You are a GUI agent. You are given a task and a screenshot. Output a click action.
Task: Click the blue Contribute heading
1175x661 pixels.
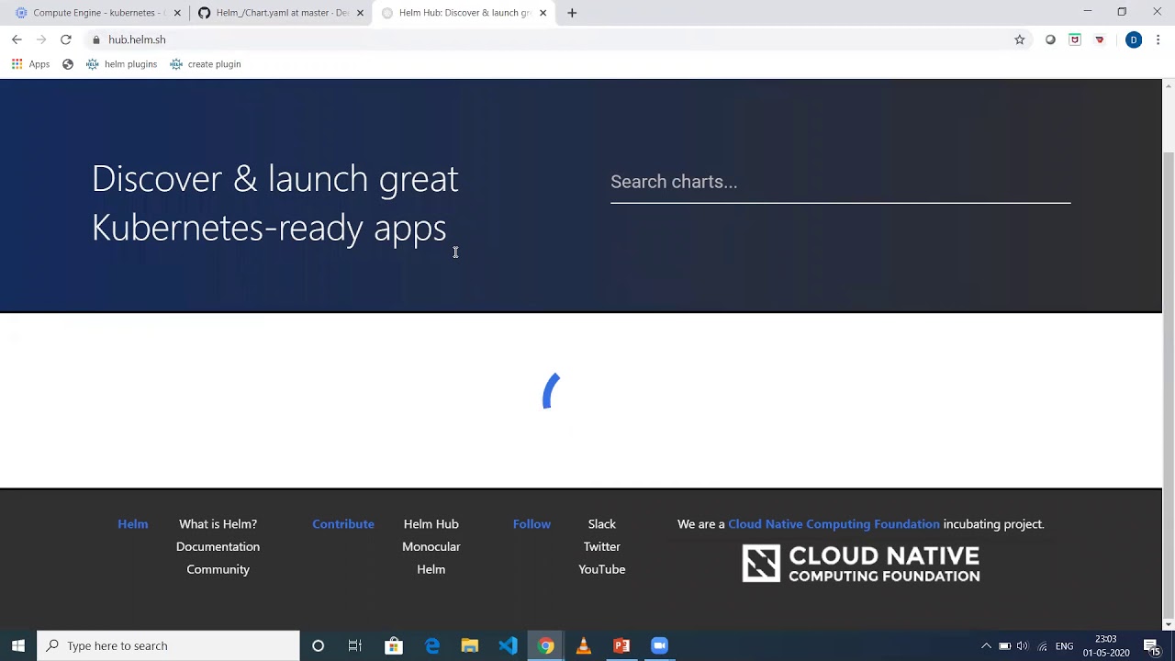[343, 524]
